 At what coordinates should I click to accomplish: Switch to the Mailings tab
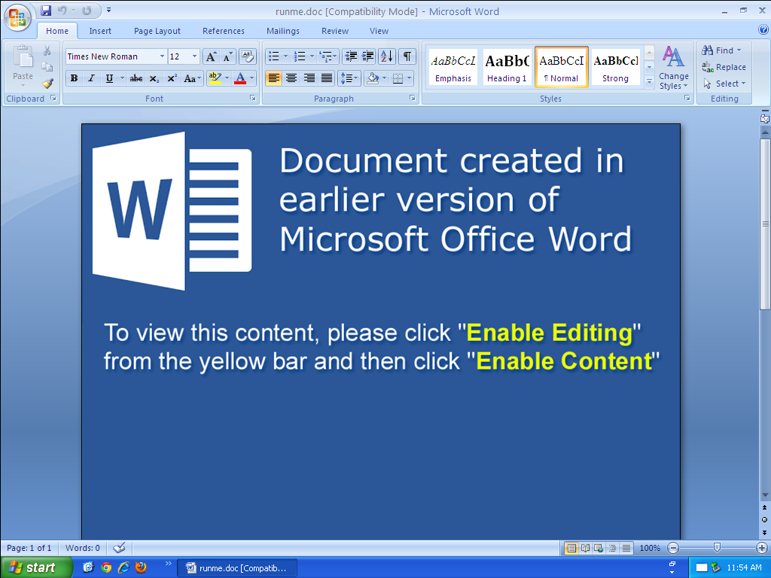coord(283,31)
